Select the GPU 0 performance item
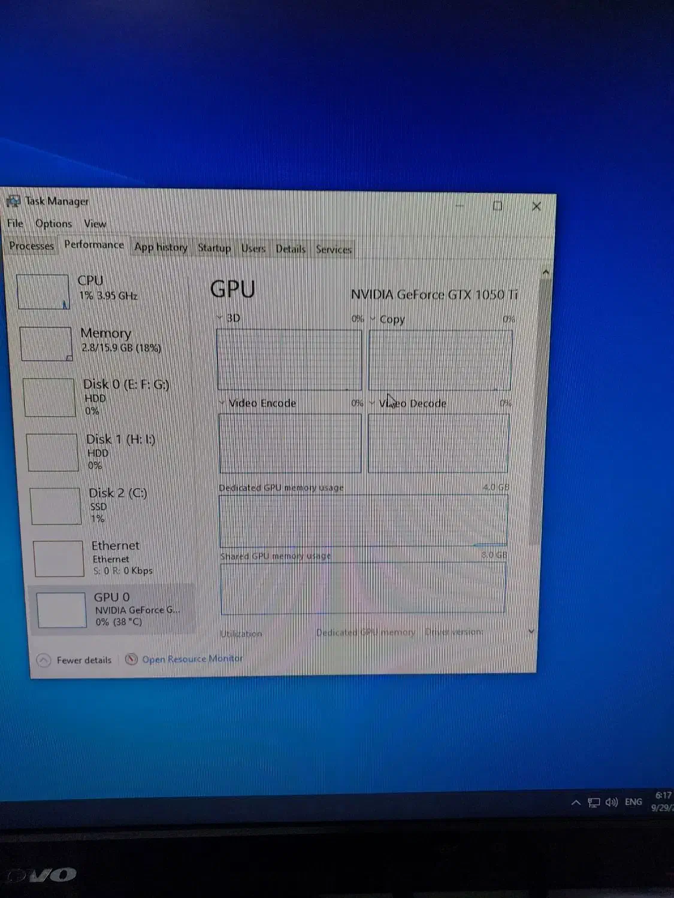Image resolution: width=674 pixels, height=898 pixels. pos(112,609)
